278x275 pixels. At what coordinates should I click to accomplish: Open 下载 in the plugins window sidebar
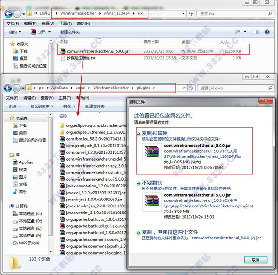point(20,125)
